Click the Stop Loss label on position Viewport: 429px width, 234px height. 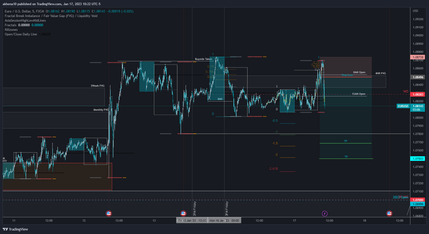(x=347, y=75)
